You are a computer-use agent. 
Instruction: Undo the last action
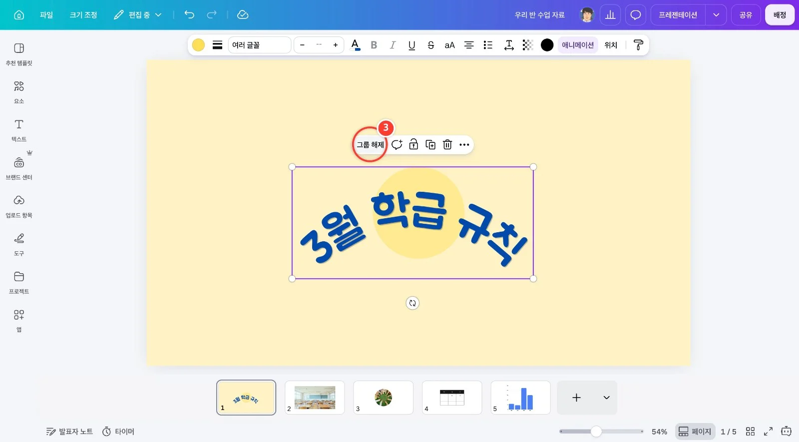(189, 15)
